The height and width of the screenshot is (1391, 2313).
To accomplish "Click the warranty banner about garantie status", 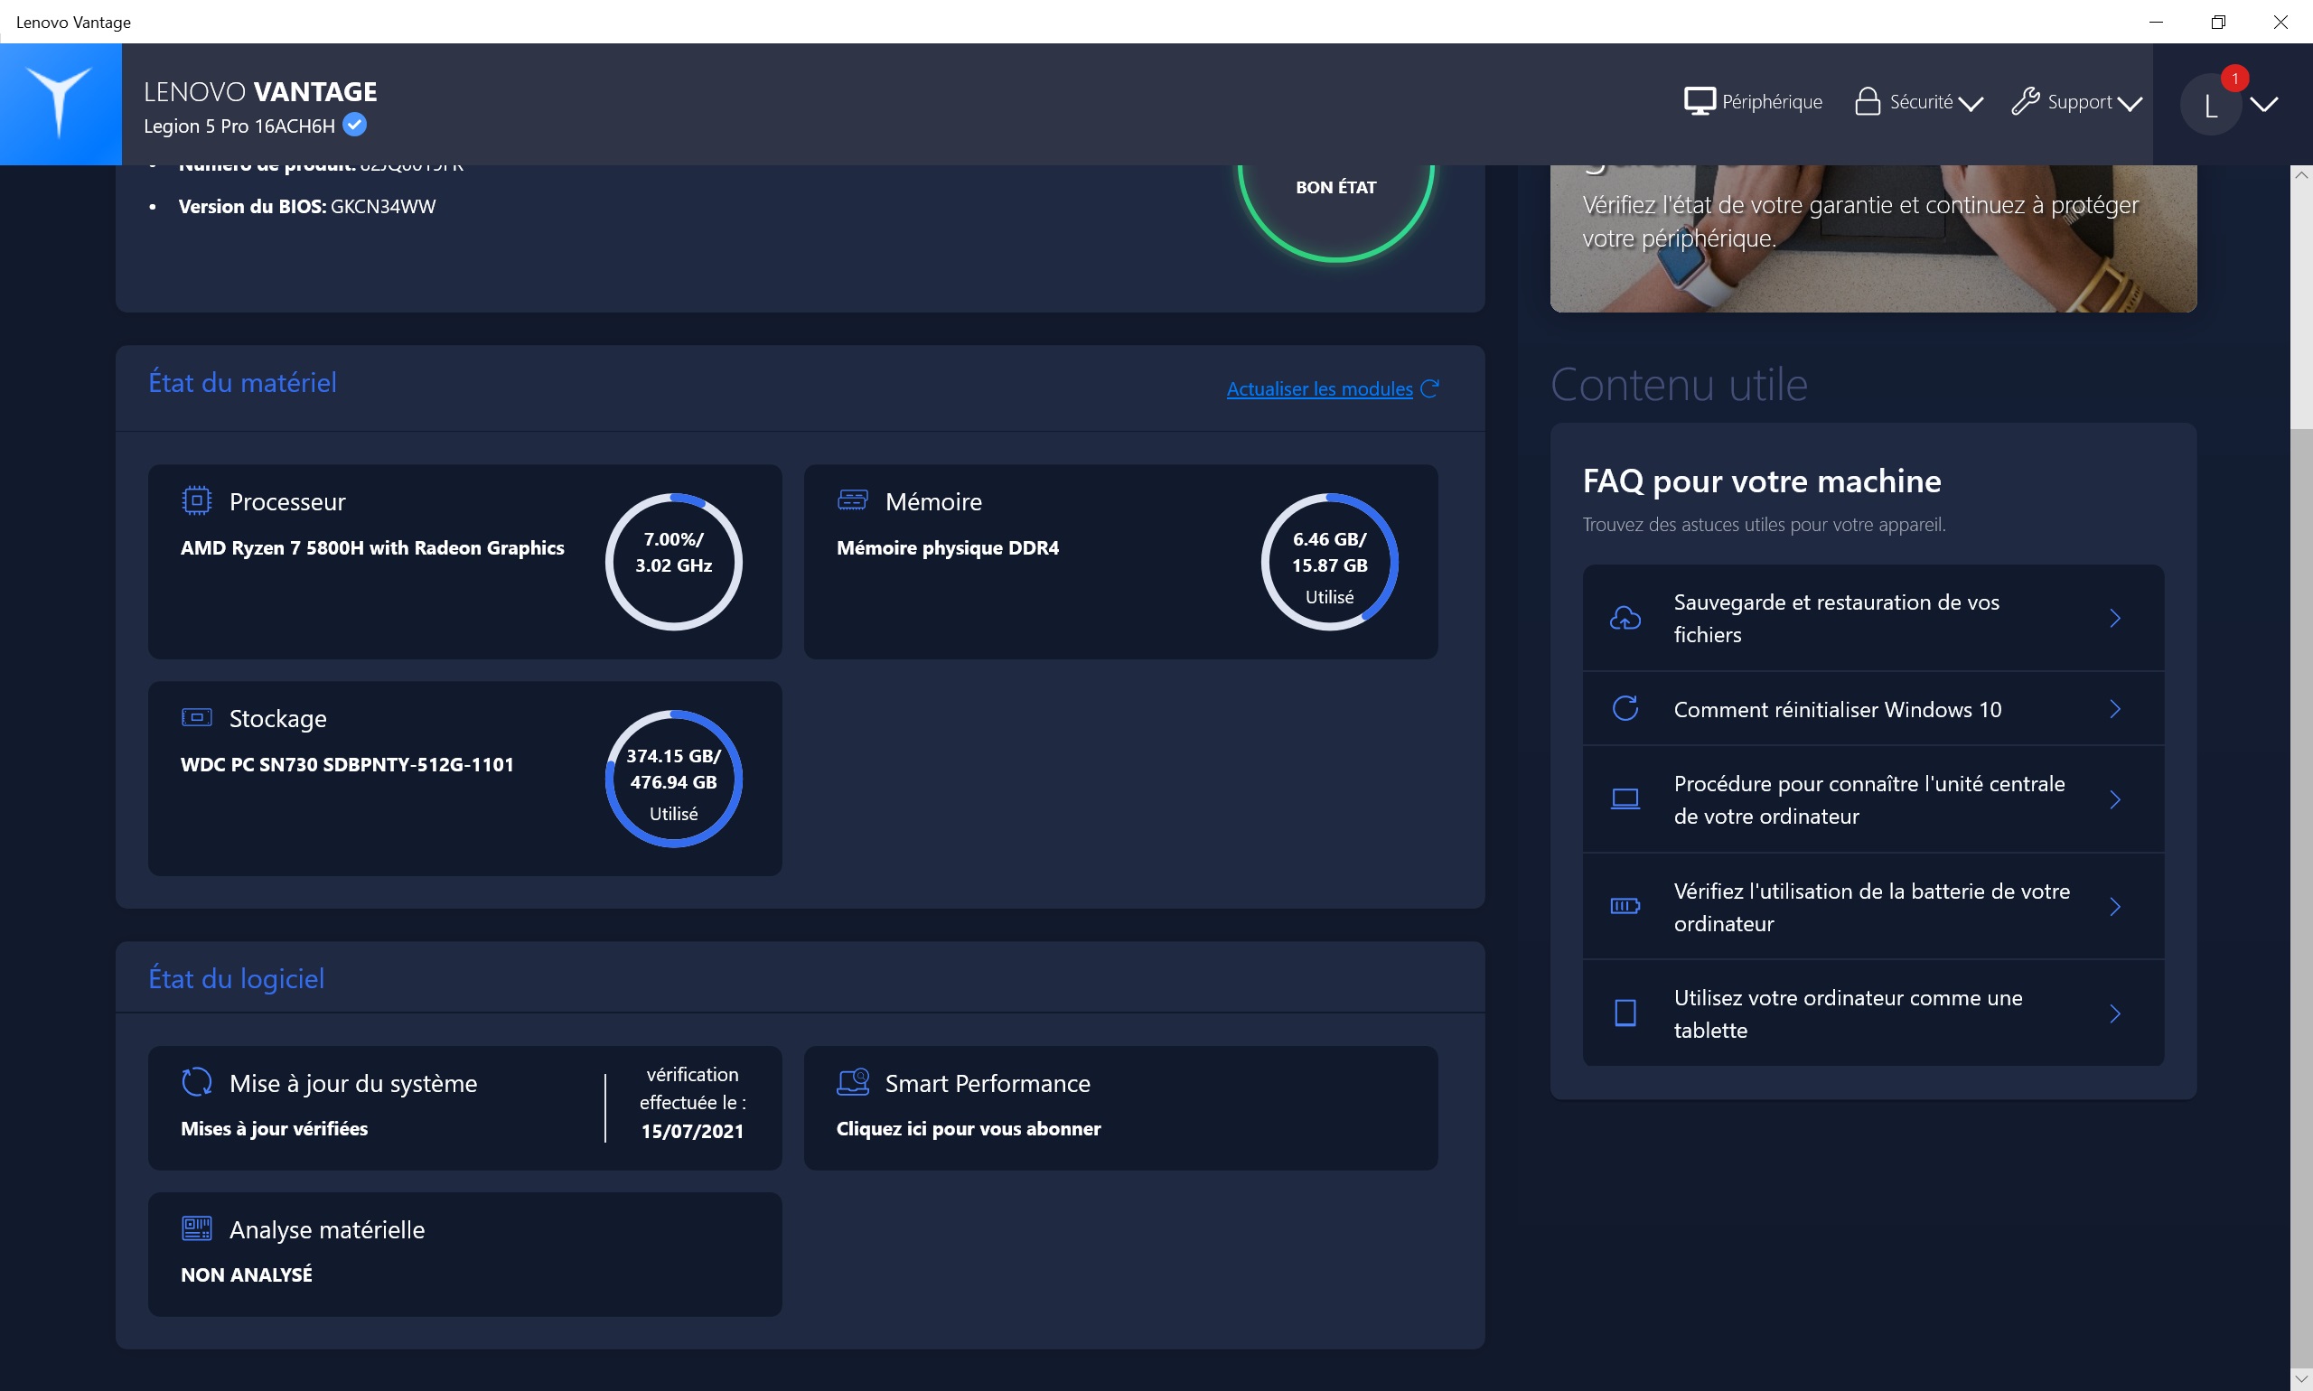I will click(x=1872, y=238).
